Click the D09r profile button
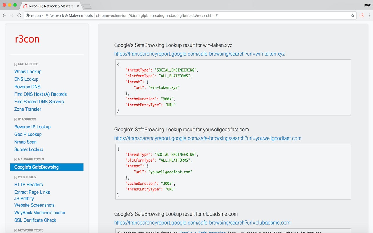373x233 pixels. tap(367, 5)
